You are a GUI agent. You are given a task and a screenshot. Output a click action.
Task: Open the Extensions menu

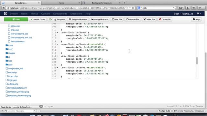76,14
